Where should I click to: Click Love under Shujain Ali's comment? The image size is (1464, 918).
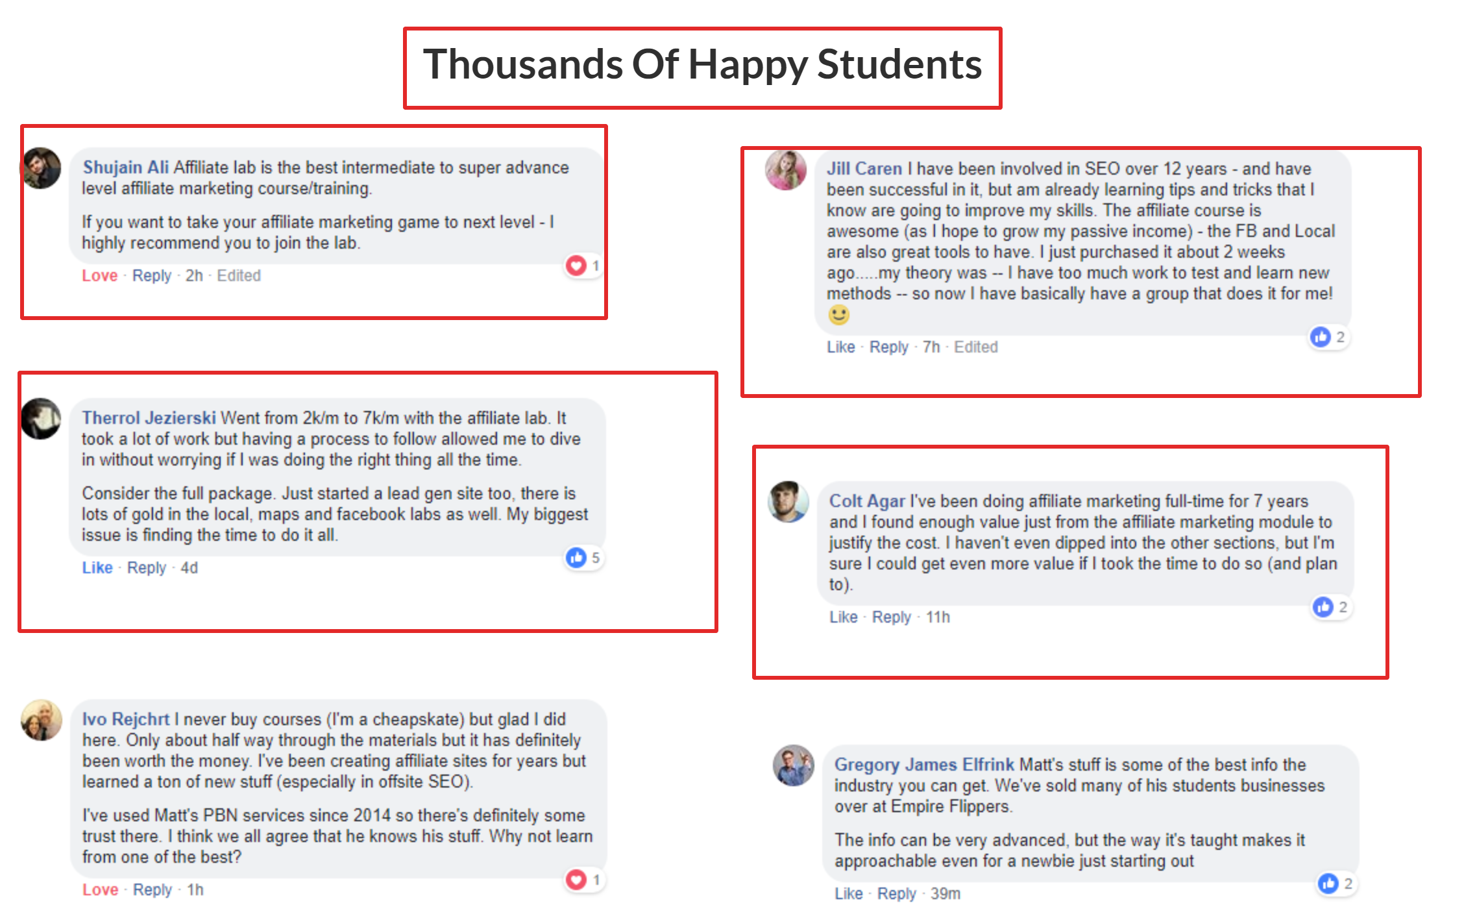point(99,276)
